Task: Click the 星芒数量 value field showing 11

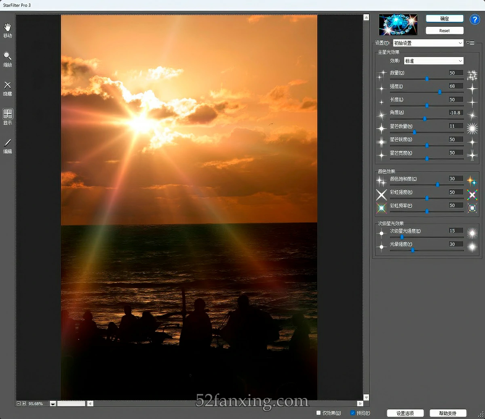Action: (456, 126)
